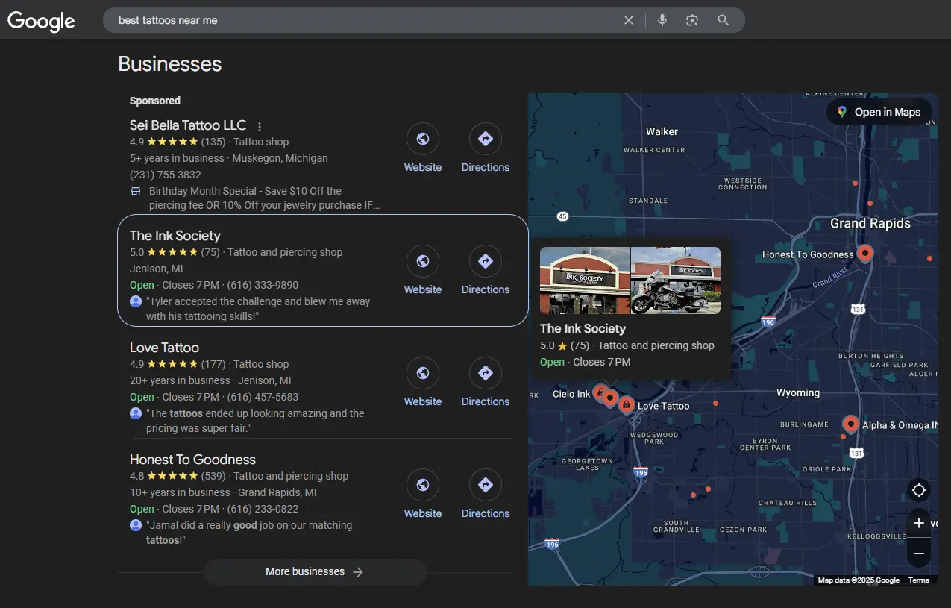Get directions to Sei Bella Tattoo
951x608 pixels.
click(x=485, y=140)
